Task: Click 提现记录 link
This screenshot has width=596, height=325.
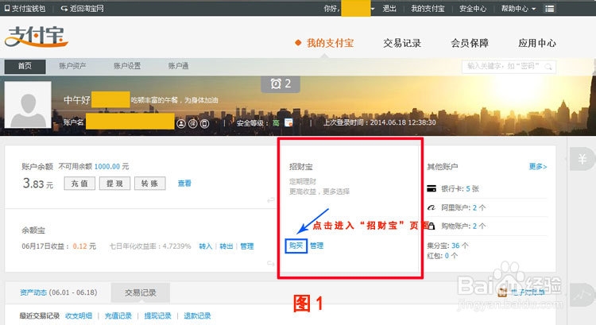Action: [x=158, y=316]
